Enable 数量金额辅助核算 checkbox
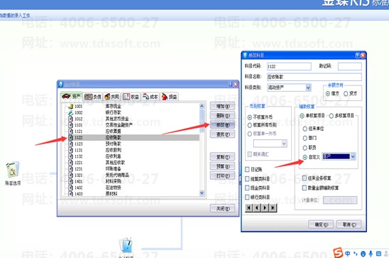The height and width of the screenshot is (258, 389). click(x=305, y=188)
